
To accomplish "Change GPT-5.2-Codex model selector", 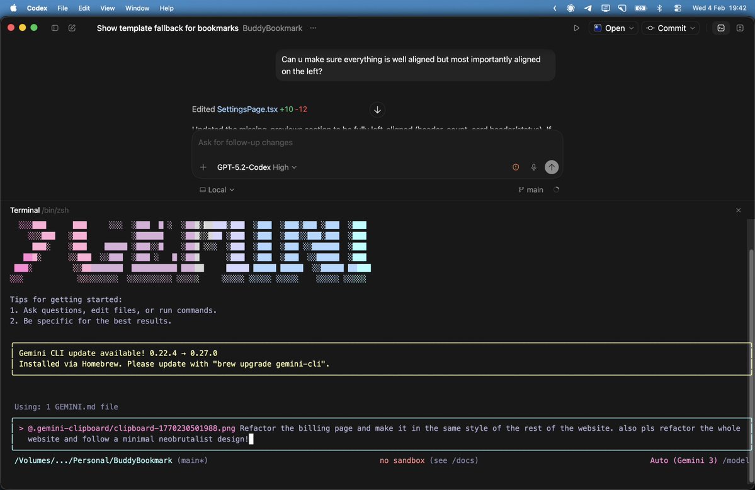I will click(257, 167).
